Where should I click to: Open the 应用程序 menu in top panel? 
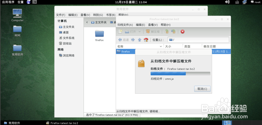coord(8,2)
